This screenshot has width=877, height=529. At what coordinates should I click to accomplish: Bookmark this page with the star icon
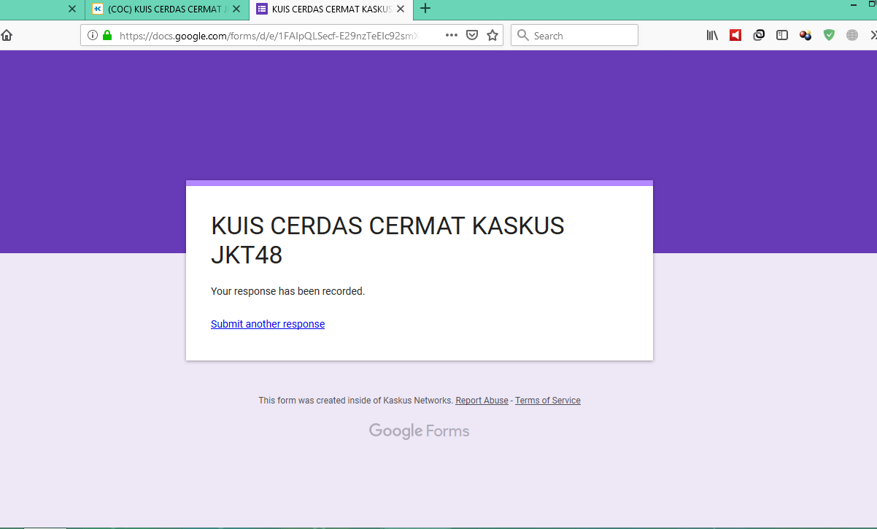click(492, 34)
